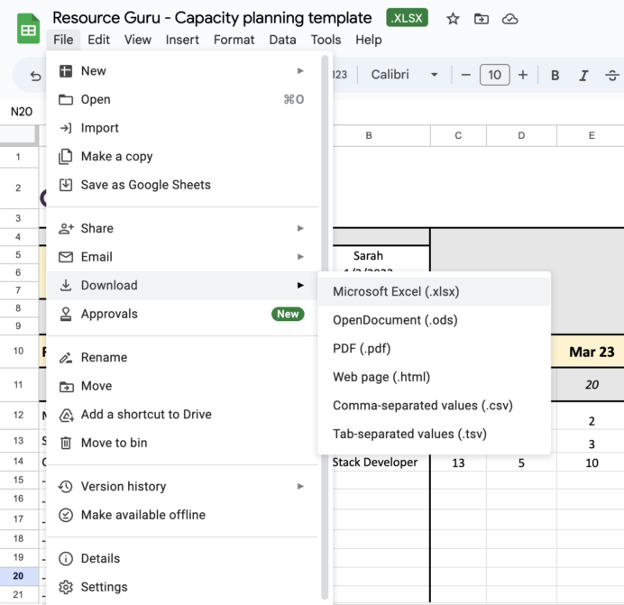Toggle strikethrough formatting
The width and height of the screenshot is (624, 605).
[x=612, y=75]
